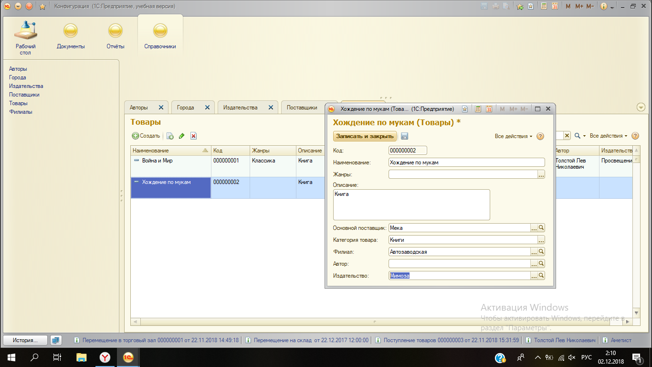The image size is (652, 367).
Task: Open Филиалы in the navigation panel
Action: pyautogui.click(x=21, y=112)
